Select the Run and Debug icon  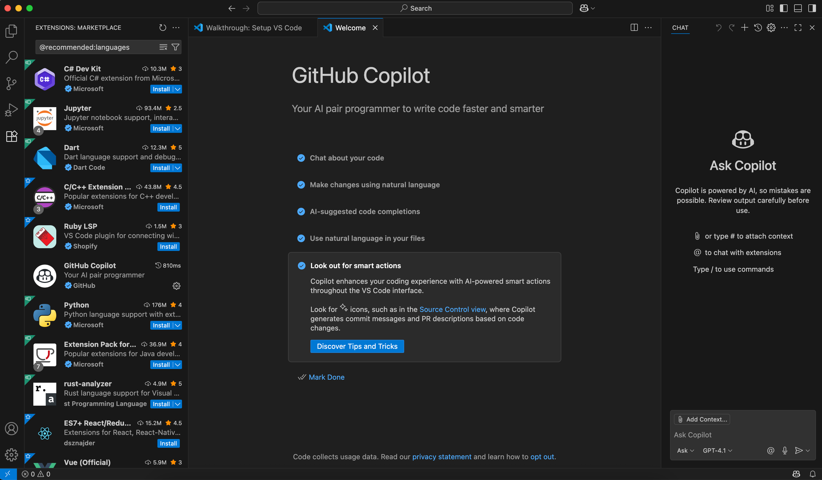click(x=11, y=110)
